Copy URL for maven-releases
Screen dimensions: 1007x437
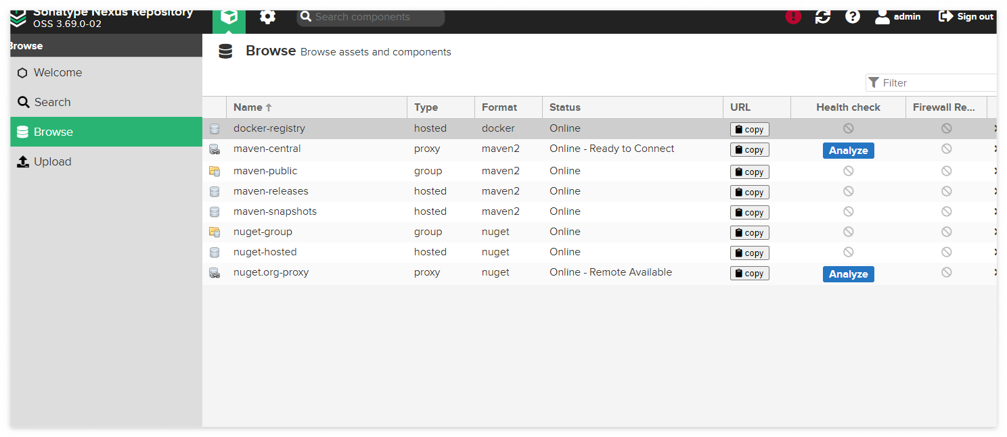[750, 192]
